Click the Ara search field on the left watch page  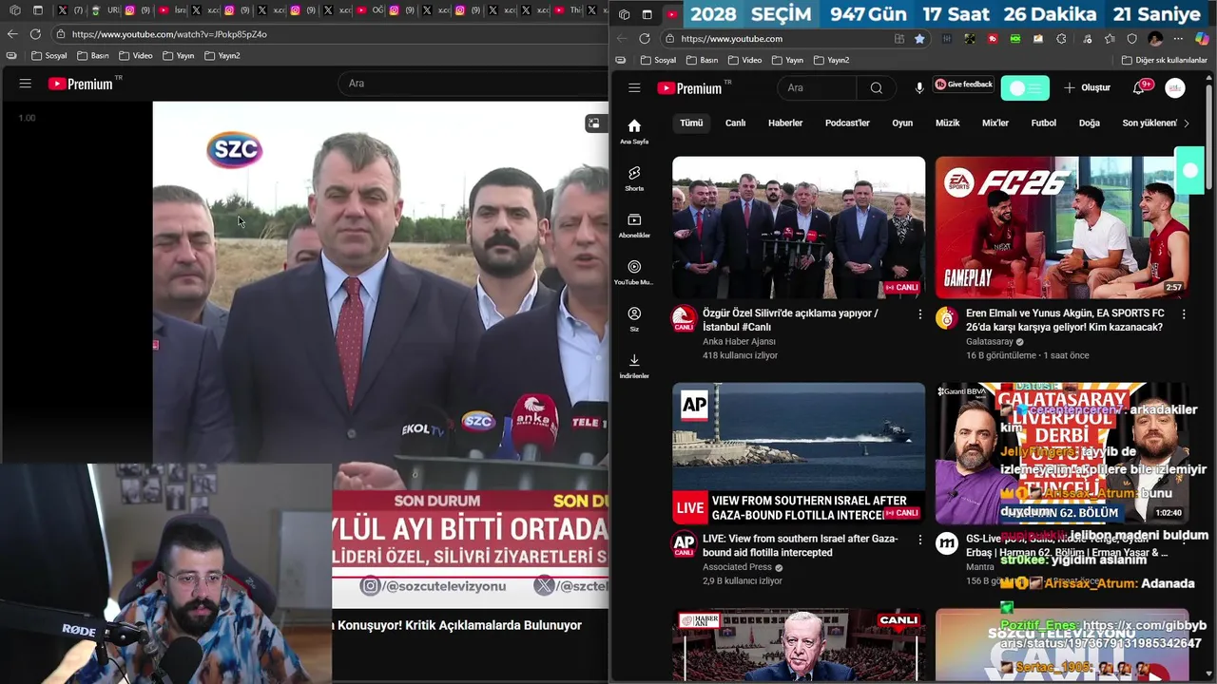coord(473,84)
